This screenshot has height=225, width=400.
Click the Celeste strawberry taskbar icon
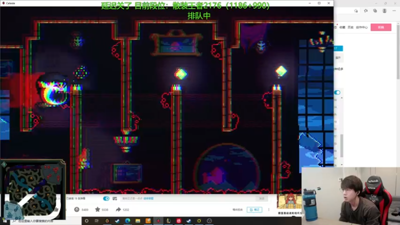(x=158, y=221)
